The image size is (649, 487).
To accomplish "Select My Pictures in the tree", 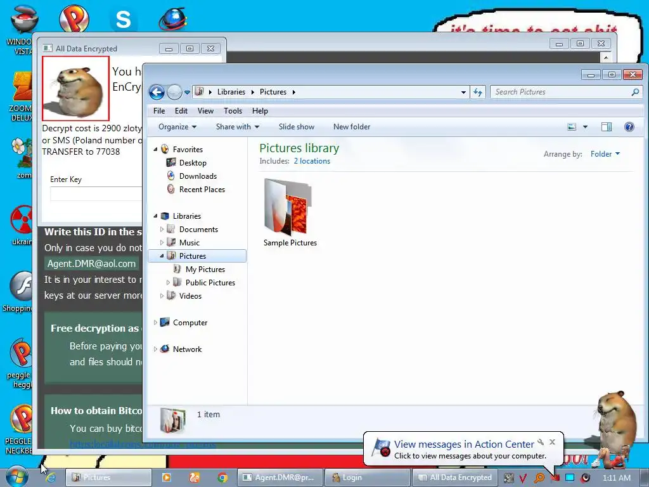I will click(205, 269).
